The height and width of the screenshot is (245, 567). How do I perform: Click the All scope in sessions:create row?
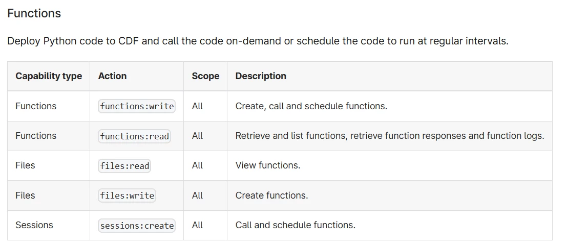[197, 225]
